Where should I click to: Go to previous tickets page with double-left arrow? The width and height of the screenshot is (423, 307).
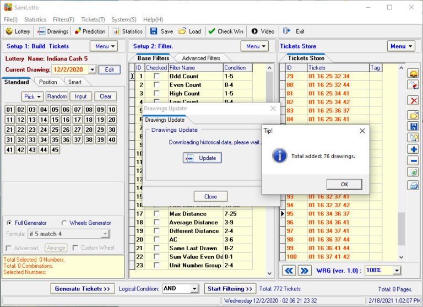[x=289, y=271]
